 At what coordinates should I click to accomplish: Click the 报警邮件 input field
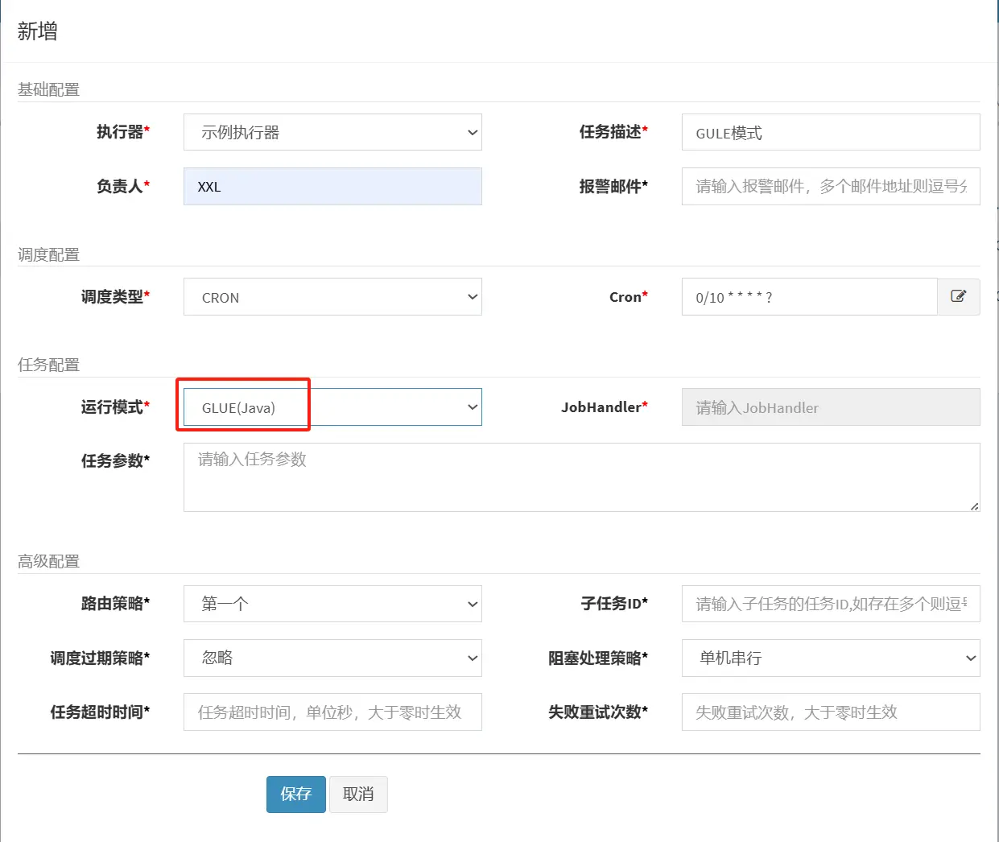pos(830,187)
